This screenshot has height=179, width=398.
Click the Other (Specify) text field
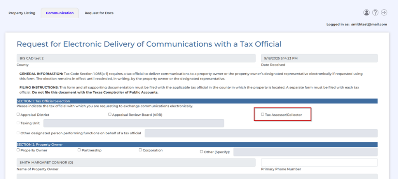tap(305, 152)
